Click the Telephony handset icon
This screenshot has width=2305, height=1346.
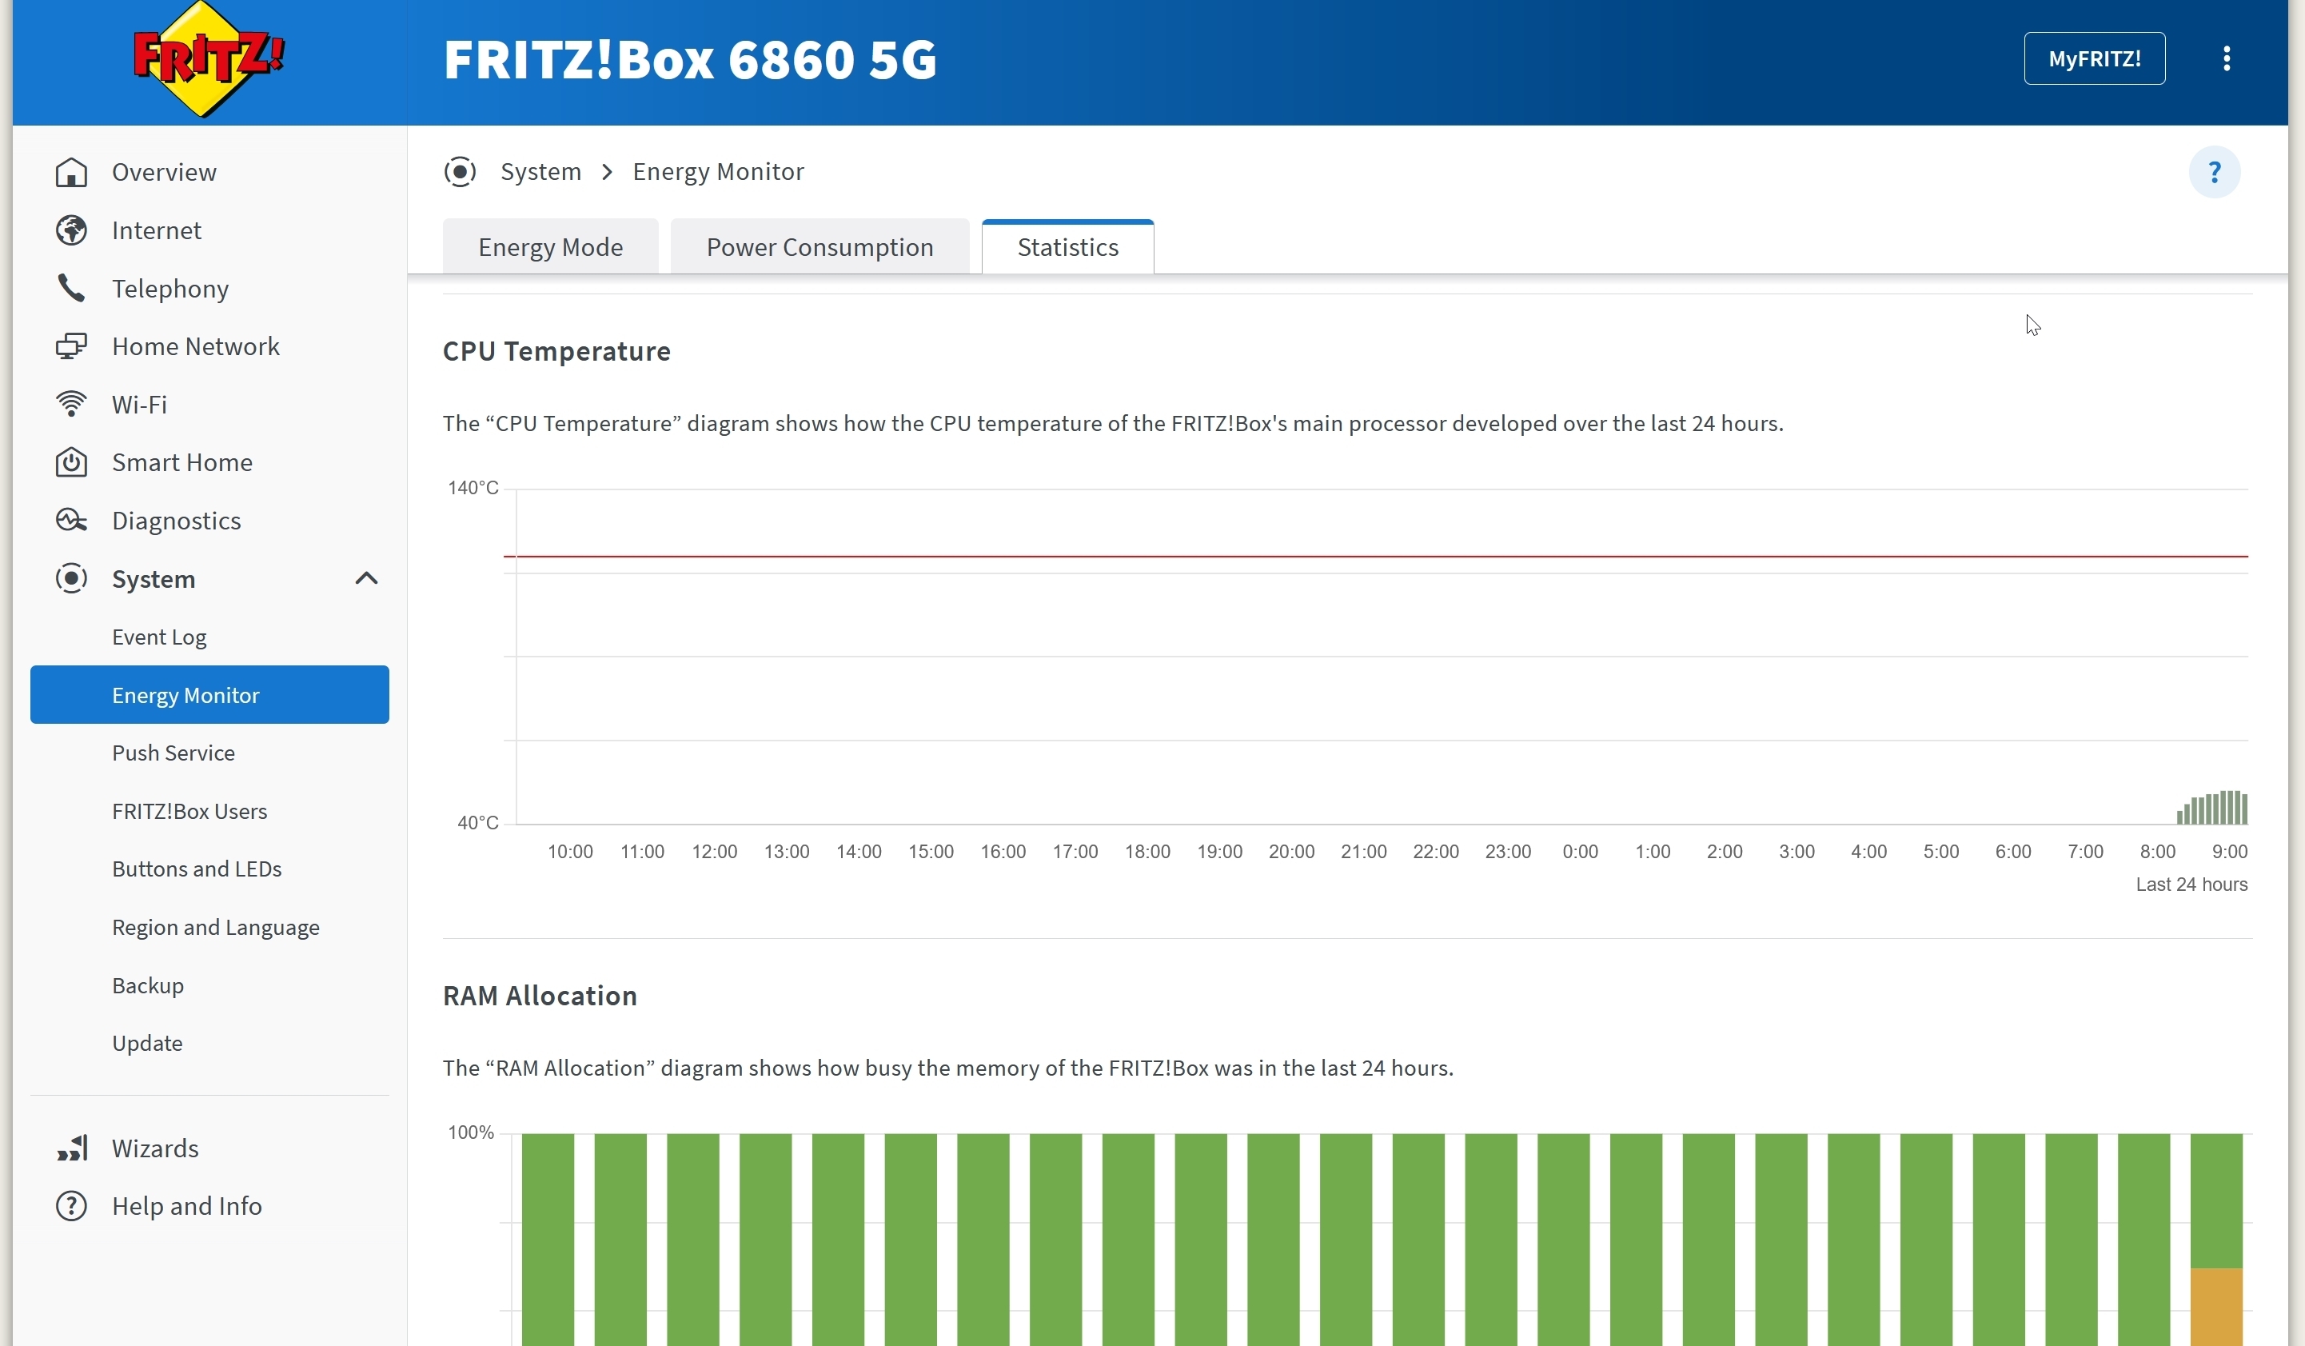[x=71, y=288]
